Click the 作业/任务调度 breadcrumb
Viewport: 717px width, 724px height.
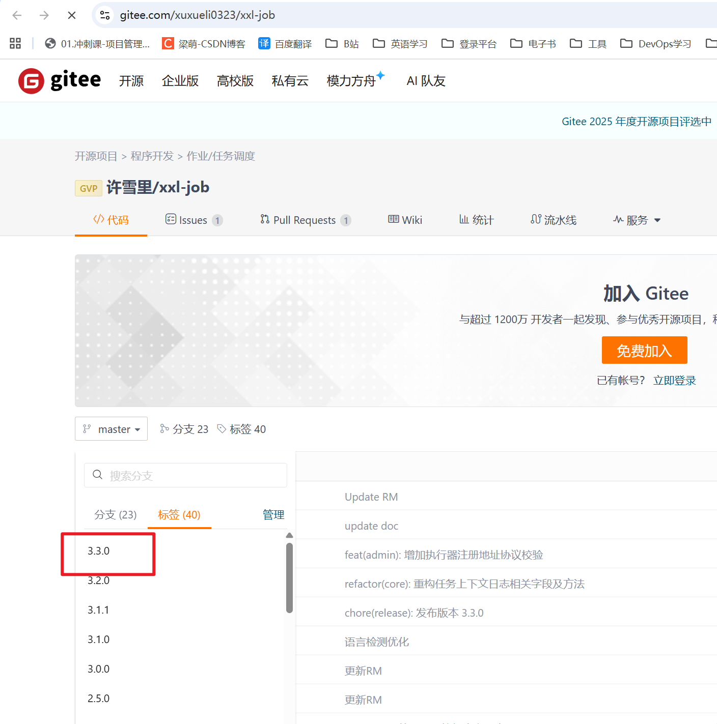(x=221, y=156)
